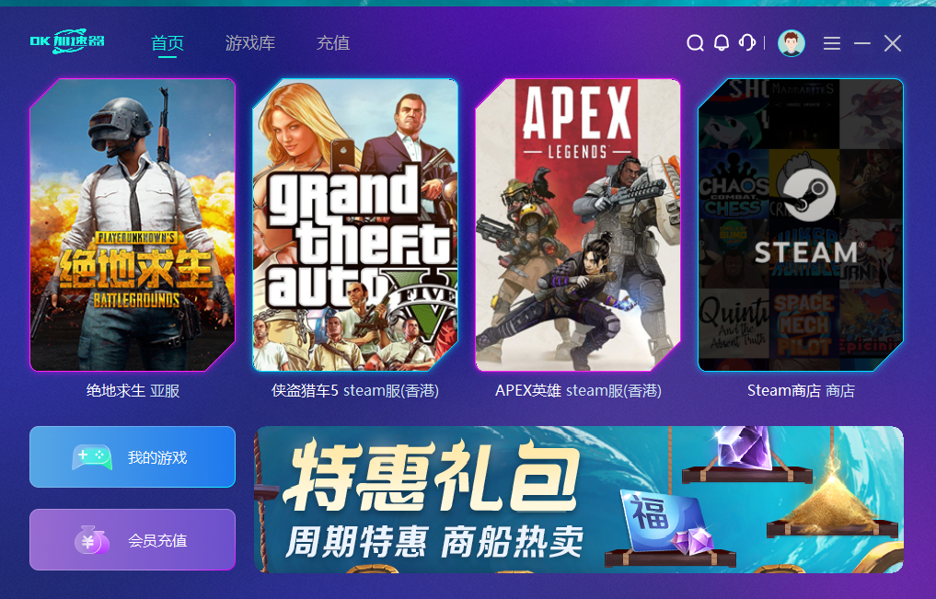Switch to the 首页 tab

168,43
